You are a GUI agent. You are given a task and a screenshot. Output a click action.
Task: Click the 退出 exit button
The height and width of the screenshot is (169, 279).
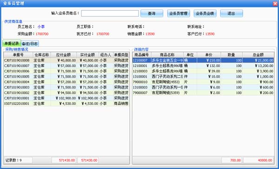click(232, 13)
